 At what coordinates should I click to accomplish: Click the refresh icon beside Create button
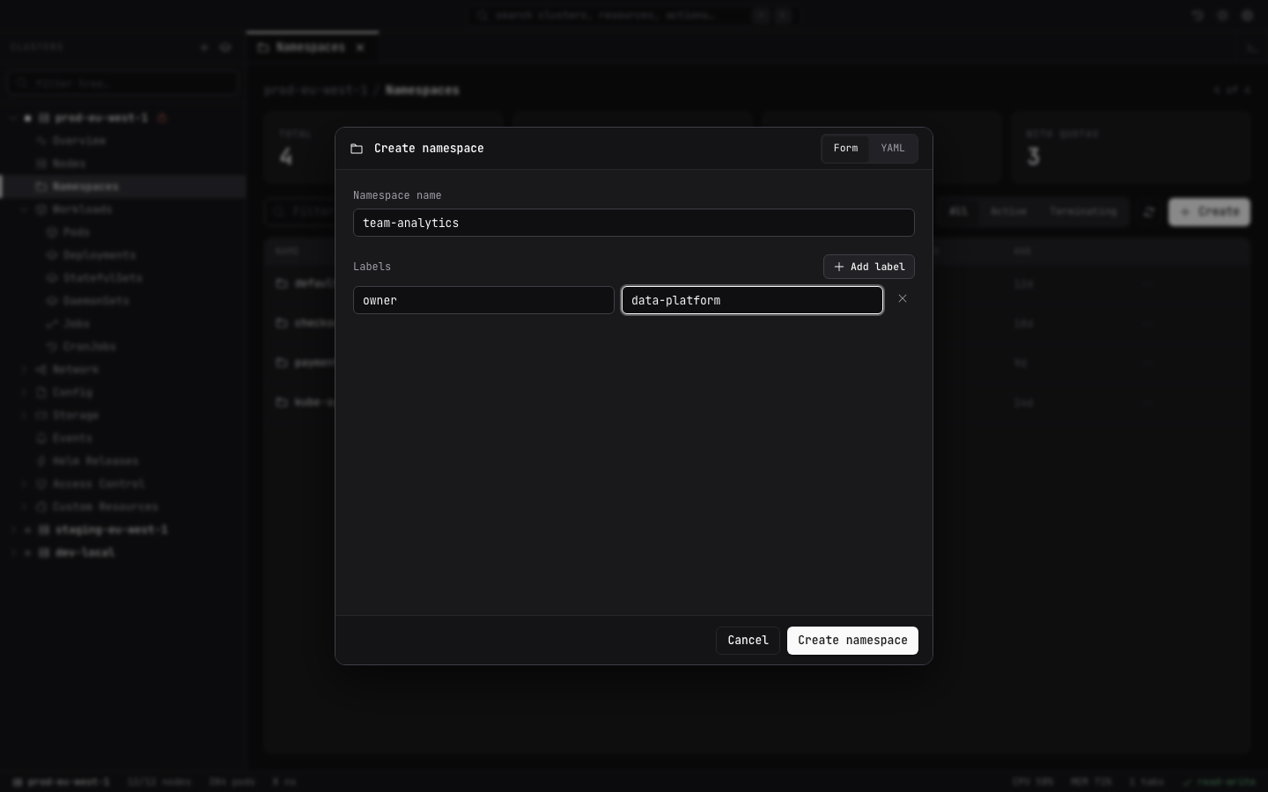click(x=1149, y=212)
